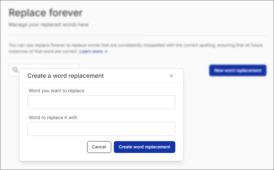This screenshot has height=170, width=274.
Task: Click the Word to replace it with label
Action: (x=53, y=117)
